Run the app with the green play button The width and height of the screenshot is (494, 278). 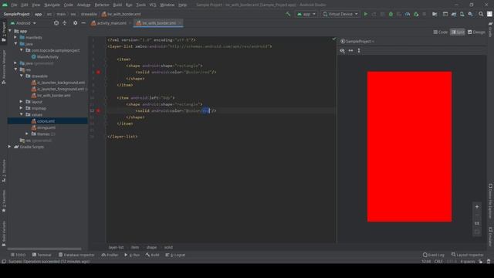(366, 14)
